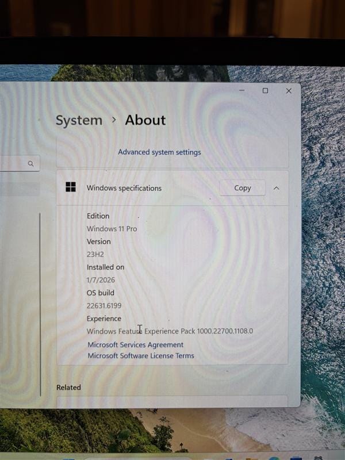The height and width of the screenshot is (460, 345).
Task: Open Microsoft Software License Terms link
Action: [141, 355]
